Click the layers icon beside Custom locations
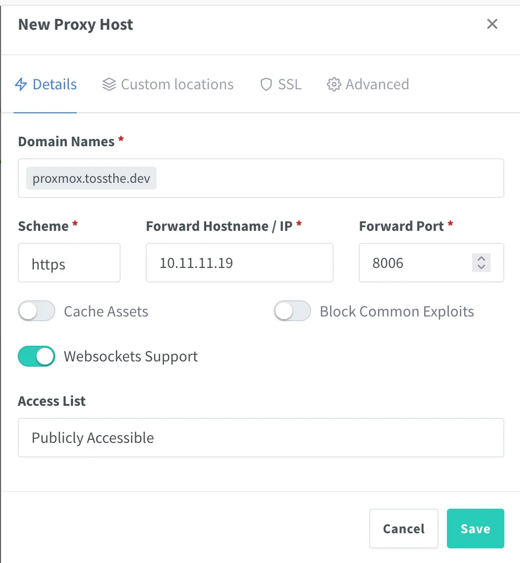This screenshot has height=563, width=520. point(109,84)
